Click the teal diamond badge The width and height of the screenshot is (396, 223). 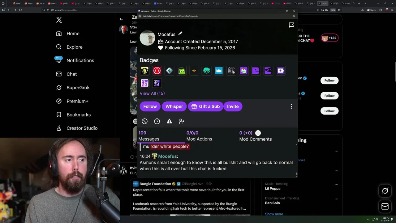coord(169,71)
